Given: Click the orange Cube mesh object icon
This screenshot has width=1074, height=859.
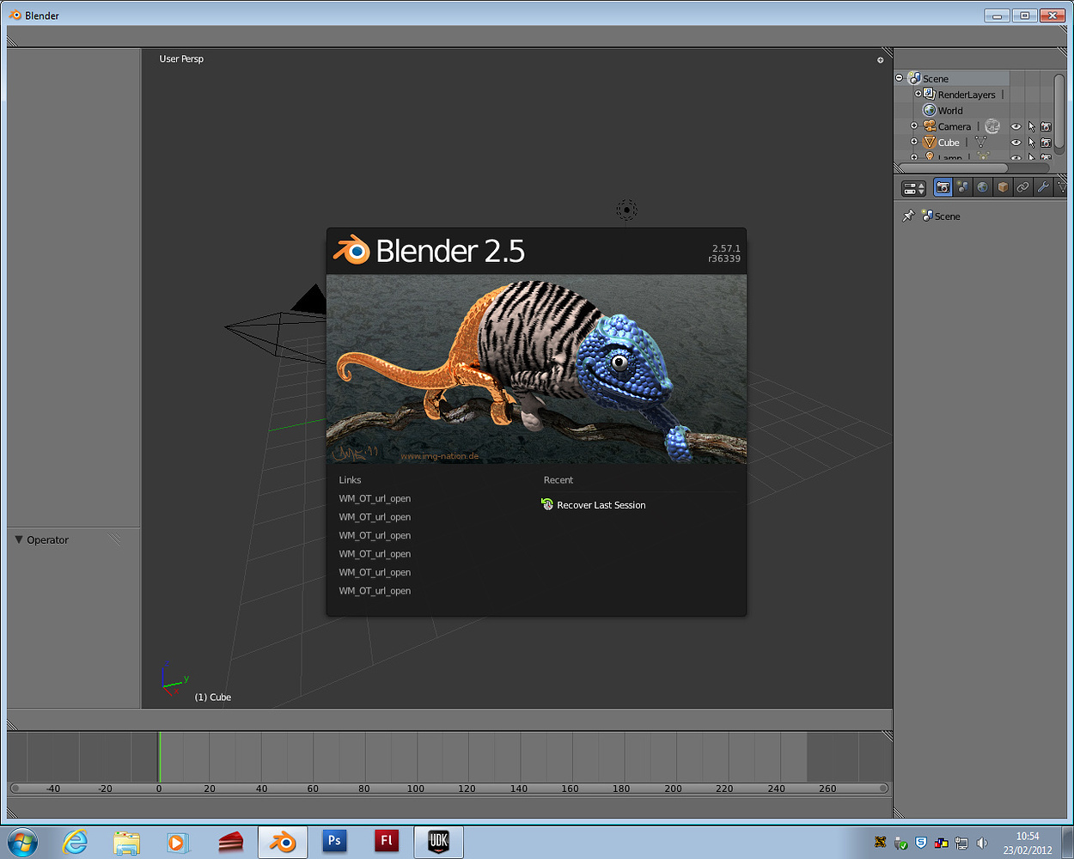Looking at the screenshot, I should pos(930,143).
